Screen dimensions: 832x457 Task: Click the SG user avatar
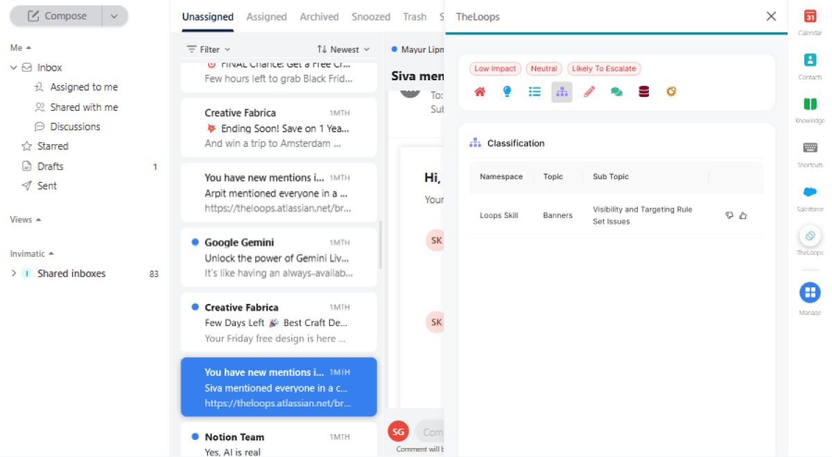(x=398, y=431)
